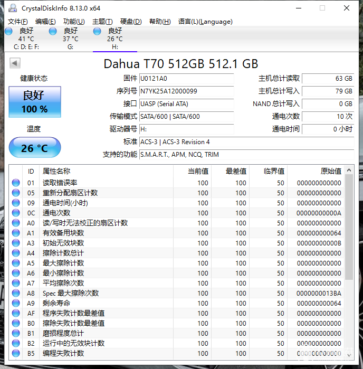Select the 41 °C disk C: D: E: F: tab
The height and width of the screenshot is (369, 363).
pos(26,39)
